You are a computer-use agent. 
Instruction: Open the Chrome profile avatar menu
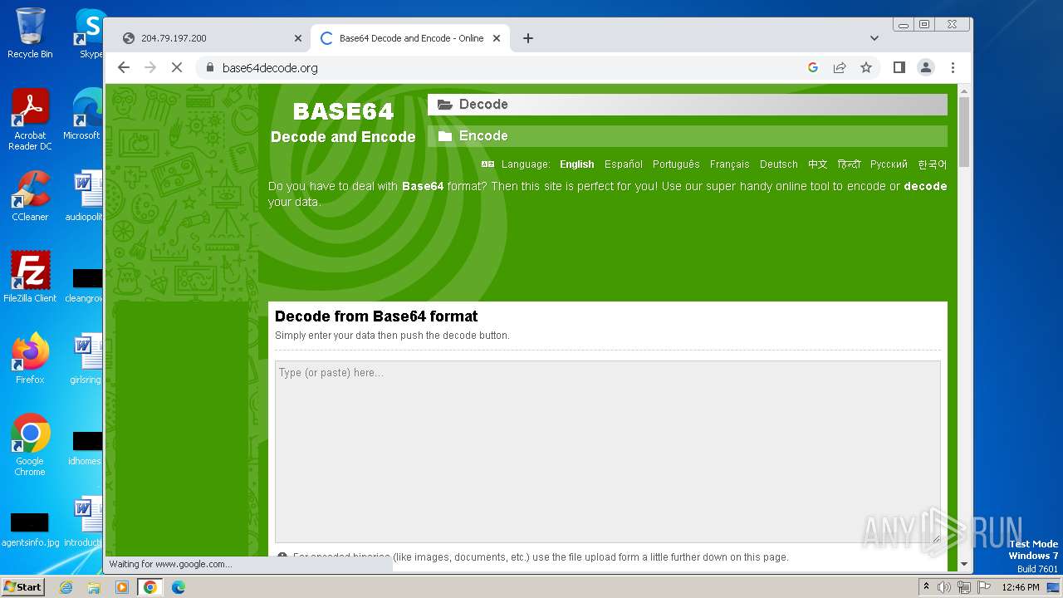tap(926, 67)
